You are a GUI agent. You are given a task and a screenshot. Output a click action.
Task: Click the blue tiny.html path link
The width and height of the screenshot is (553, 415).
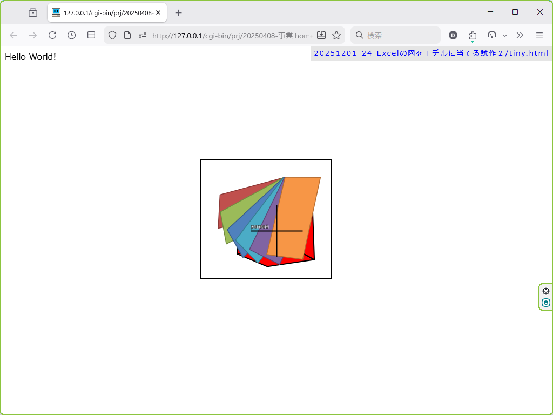pyautogui.click(x=430, y=53)
